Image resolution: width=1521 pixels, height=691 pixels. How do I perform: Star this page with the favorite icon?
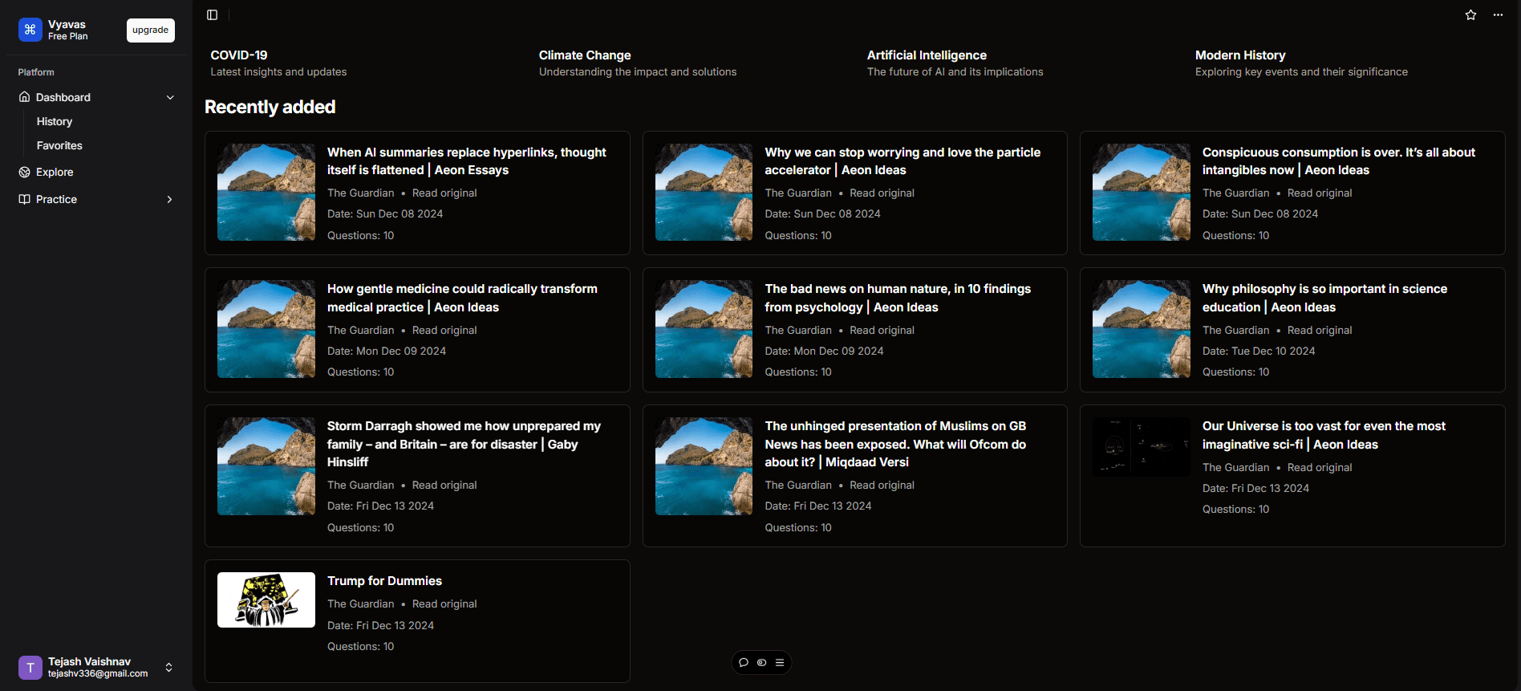(1470, 14)
